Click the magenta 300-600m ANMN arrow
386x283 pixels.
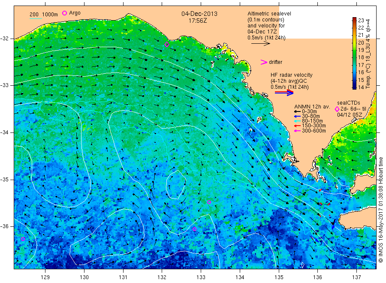click(x=297, y=131)
